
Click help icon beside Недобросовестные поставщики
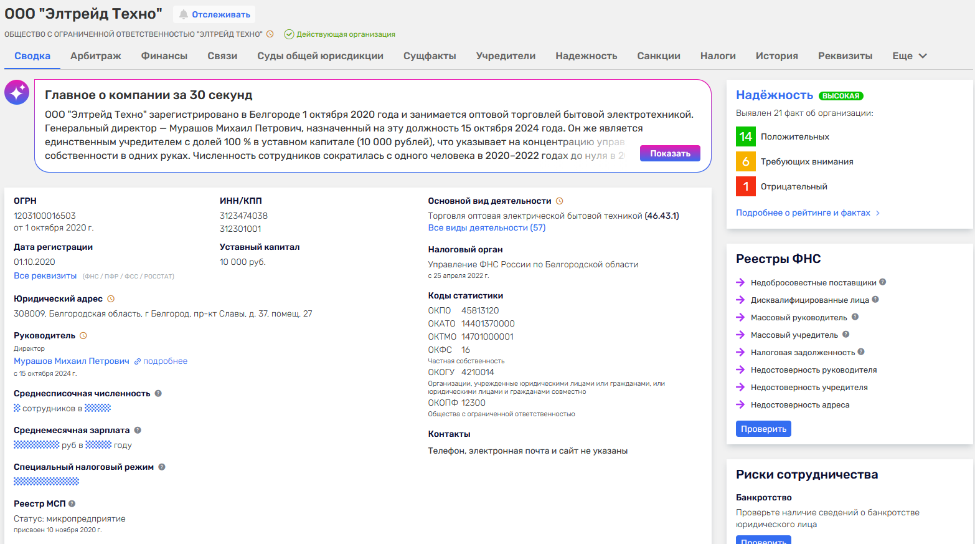pyautogui.click(x=883, y=282)
